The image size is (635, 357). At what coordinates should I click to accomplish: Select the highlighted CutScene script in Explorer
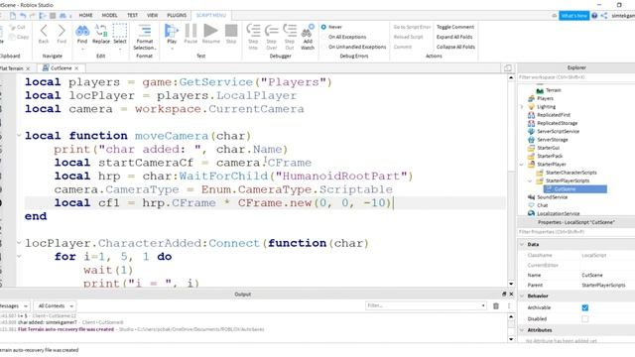575,189
